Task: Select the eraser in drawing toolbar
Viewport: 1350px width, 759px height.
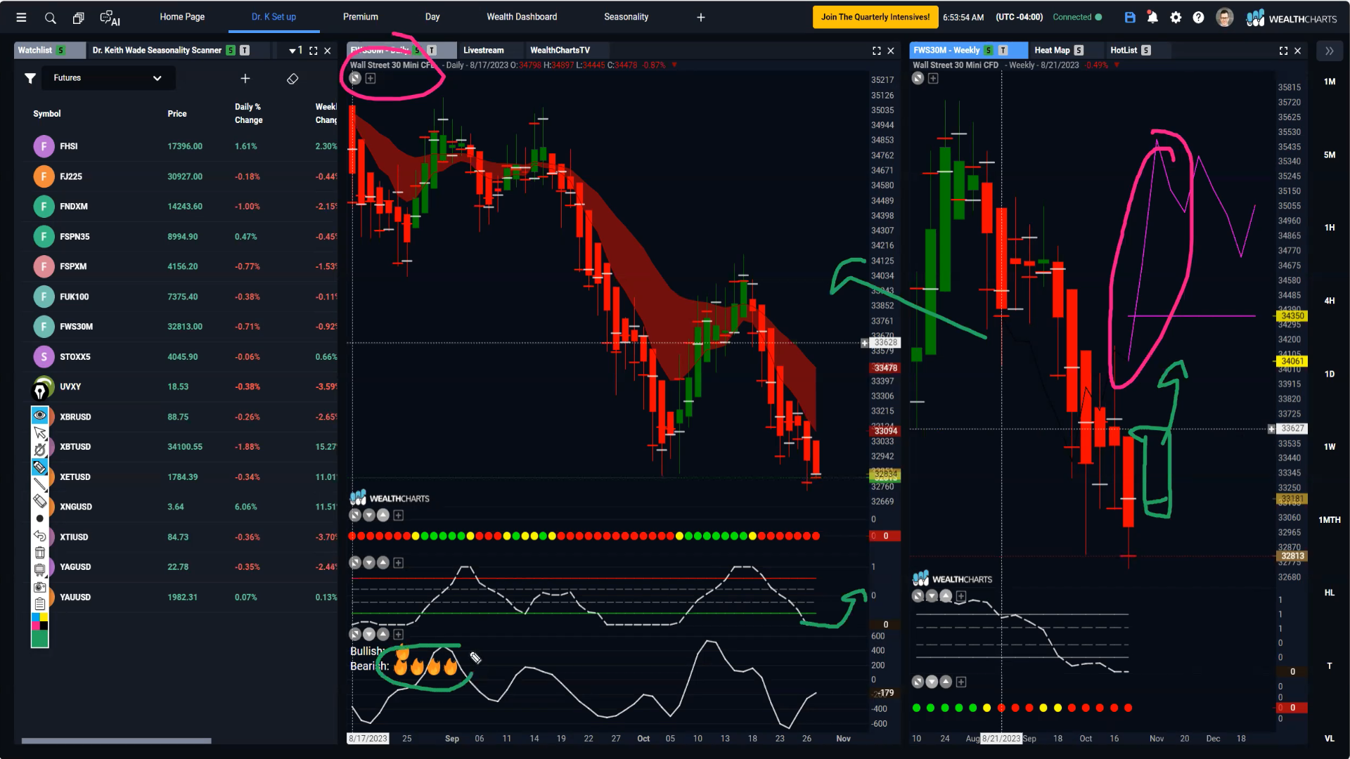Action: pos(40,501)
